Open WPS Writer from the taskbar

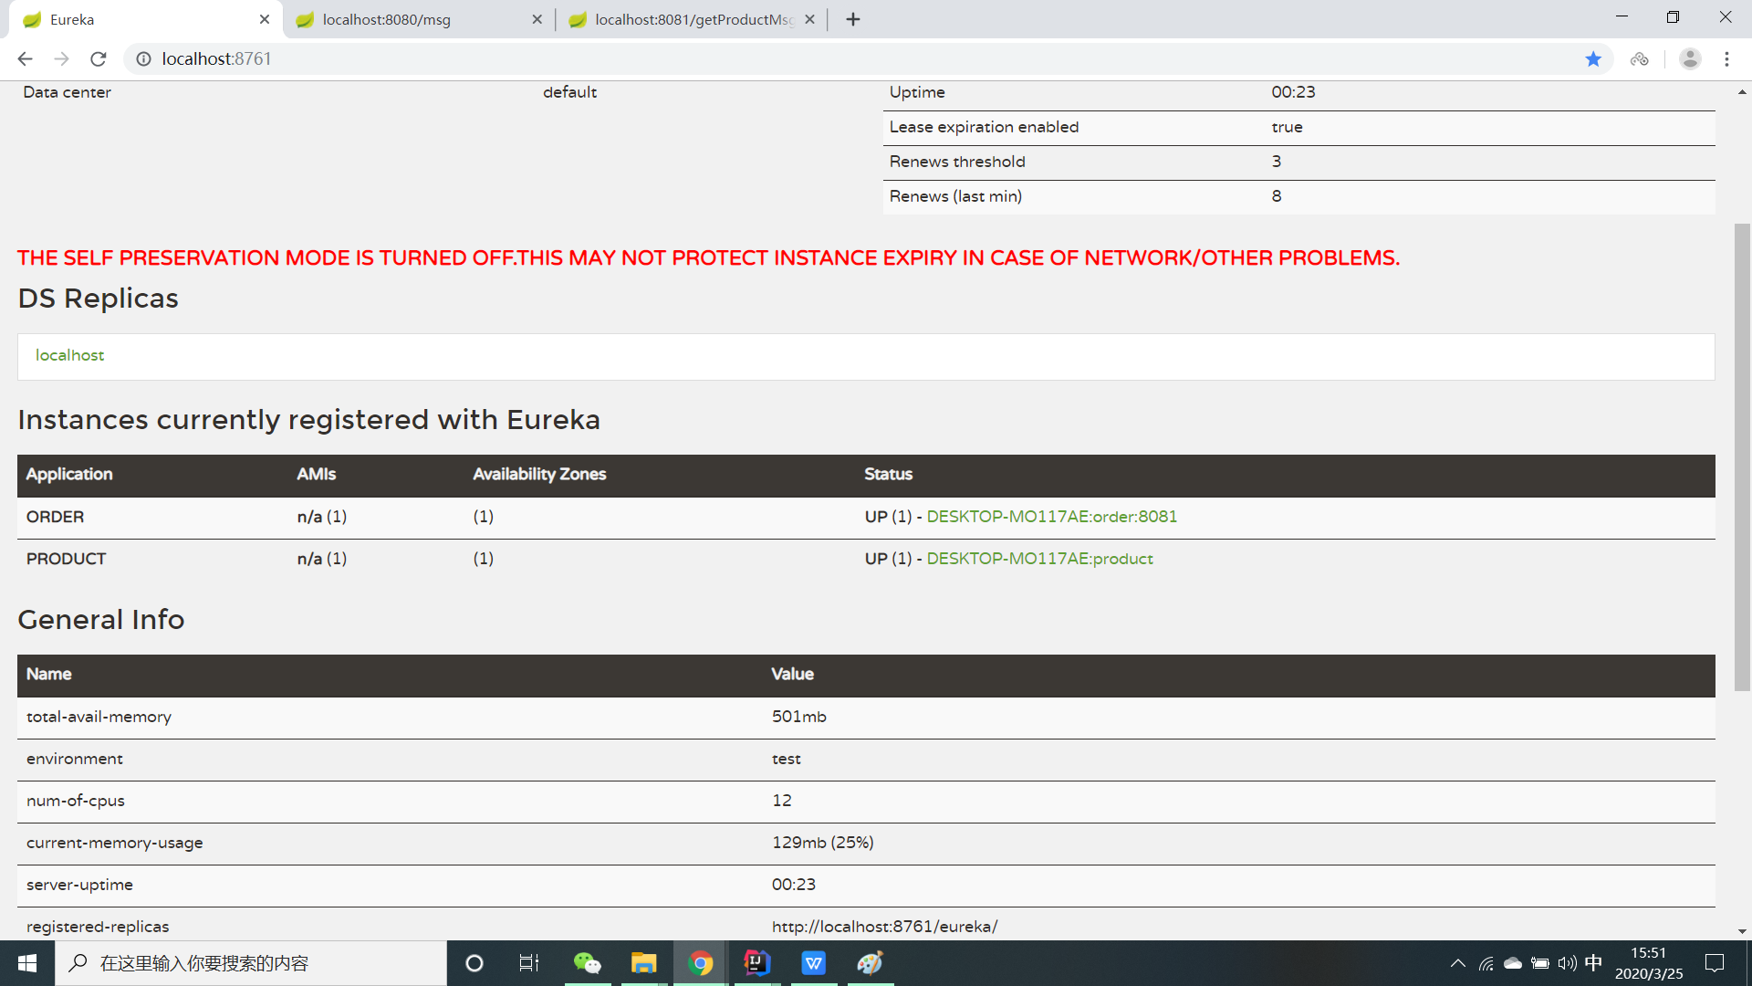[813, 963]
